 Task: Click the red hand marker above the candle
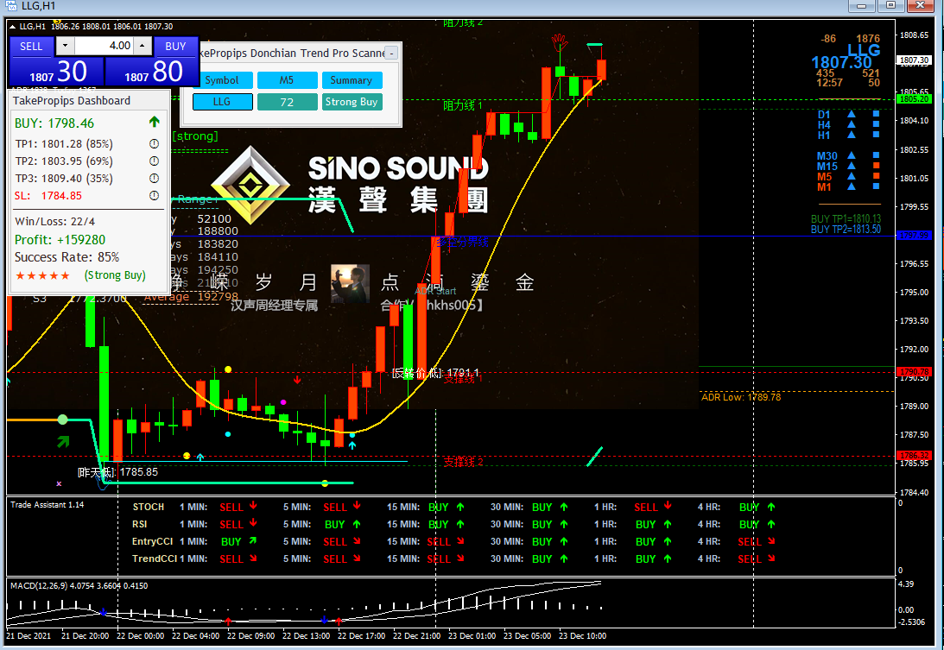(x=560, y=41)
